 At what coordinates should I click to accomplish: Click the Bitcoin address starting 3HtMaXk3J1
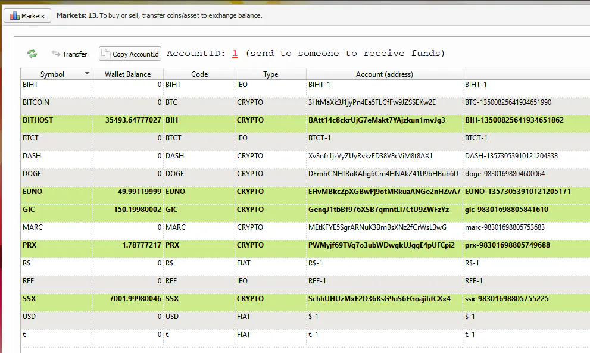[372, 102]
